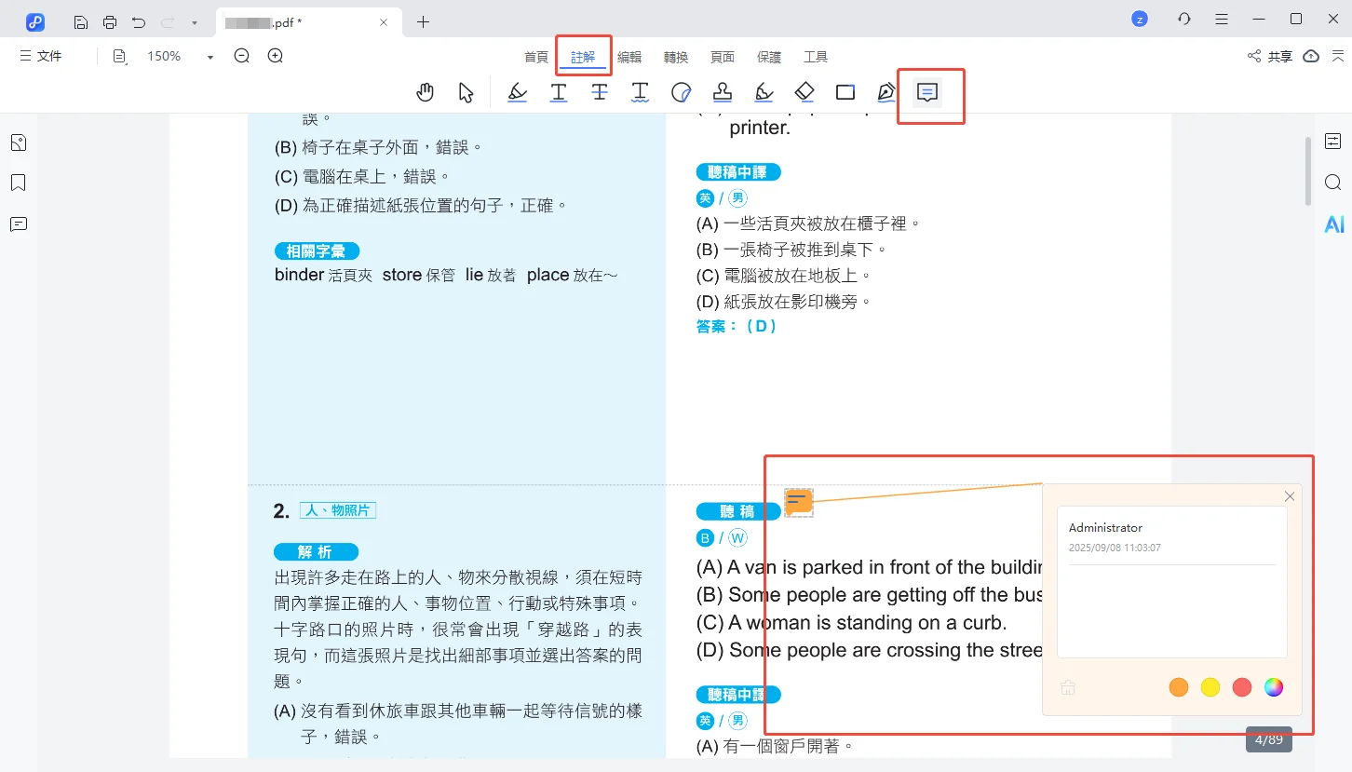This screenshot has width=1352, height=772.
Task: Open the hamburger menu near window controls
Action: click(1221, 19)
